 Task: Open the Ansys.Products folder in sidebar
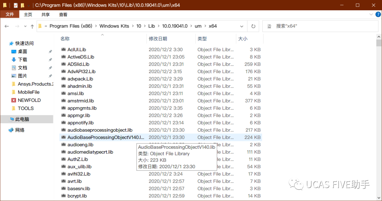[x=35, y=84]
